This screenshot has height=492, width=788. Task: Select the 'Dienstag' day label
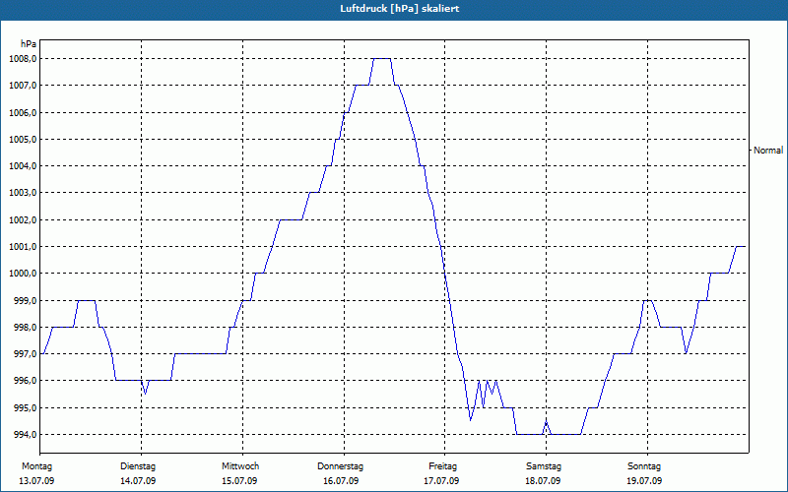[x=138, y=466]
